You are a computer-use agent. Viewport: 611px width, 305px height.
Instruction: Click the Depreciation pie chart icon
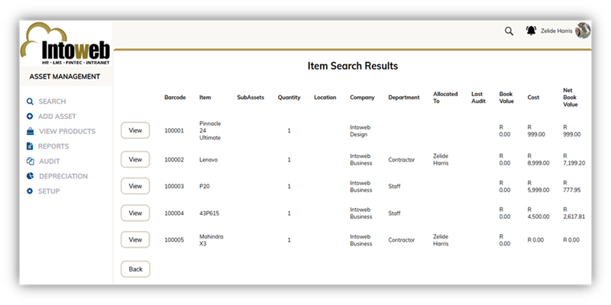tap(30, 176)
